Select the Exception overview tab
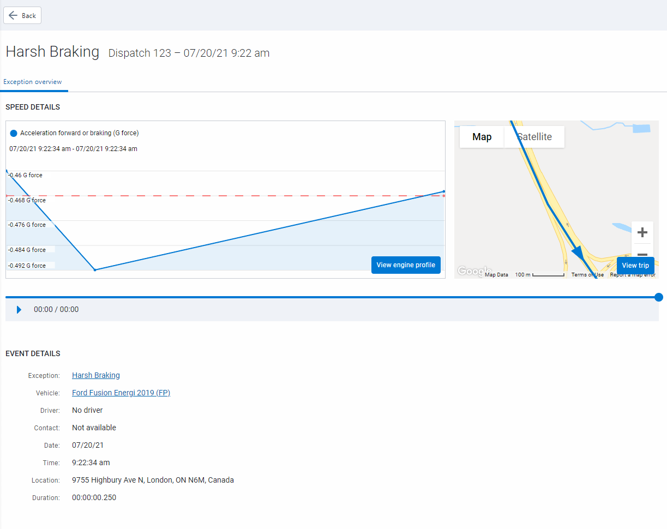The image size is (667, 529). tap(33, 82)
